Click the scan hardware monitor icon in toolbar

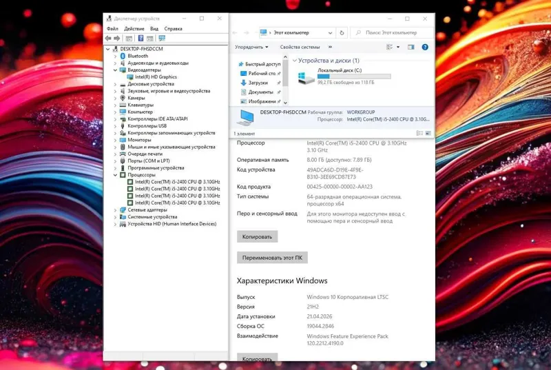162,39
